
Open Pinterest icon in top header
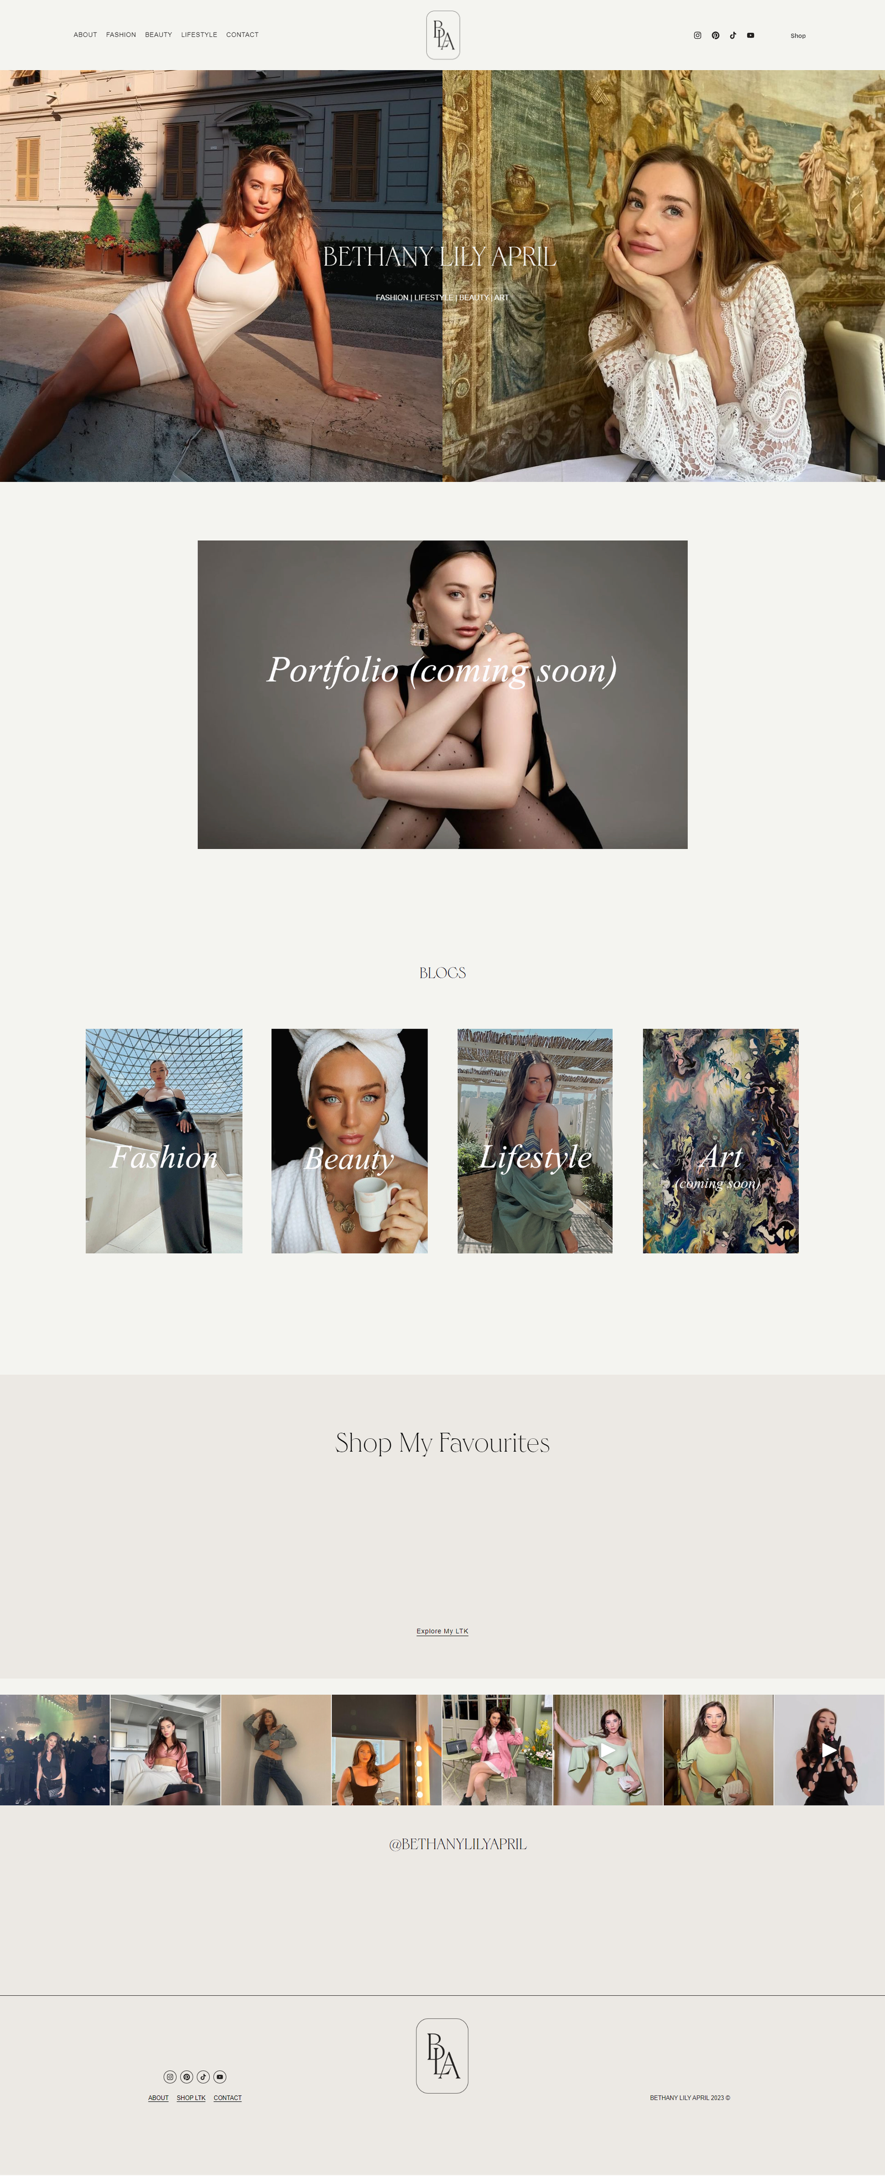pos(715,35)
